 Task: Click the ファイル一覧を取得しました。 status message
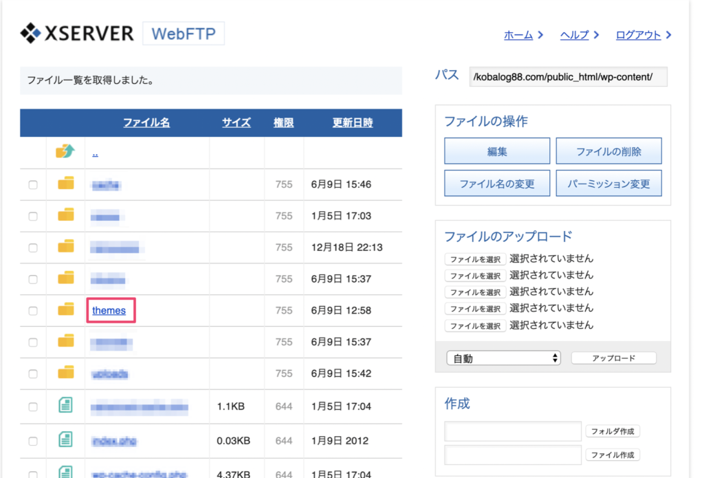pyautogui.click(x=91, y=80)
